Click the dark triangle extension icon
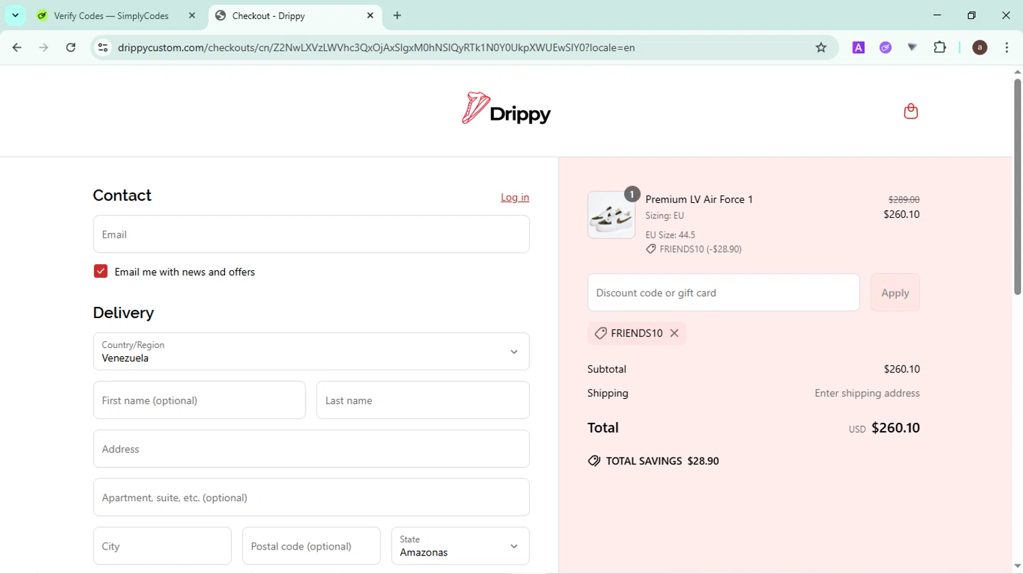 point(912,48)
